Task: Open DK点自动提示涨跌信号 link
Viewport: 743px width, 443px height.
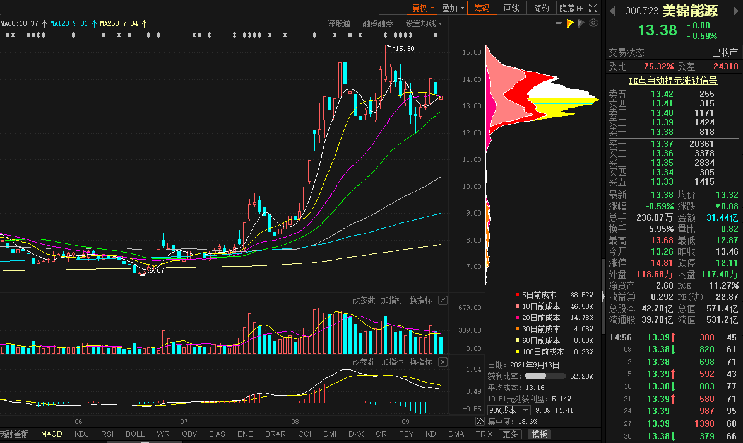Action: (673, 81)
